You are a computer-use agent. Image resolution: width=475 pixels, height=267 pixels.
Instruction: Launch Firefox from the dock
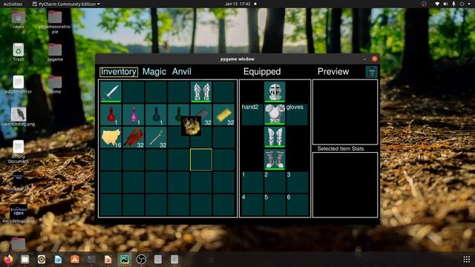point(8,260)
